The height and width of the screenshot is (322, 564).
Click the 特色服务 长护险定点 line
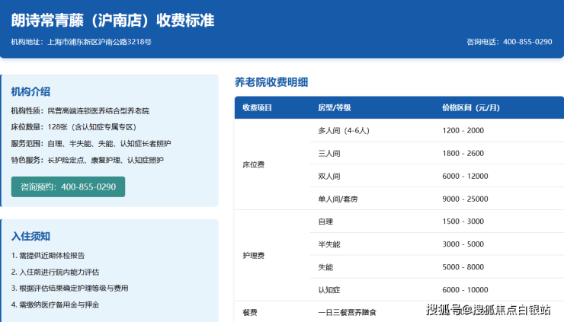tap(87, 160)
